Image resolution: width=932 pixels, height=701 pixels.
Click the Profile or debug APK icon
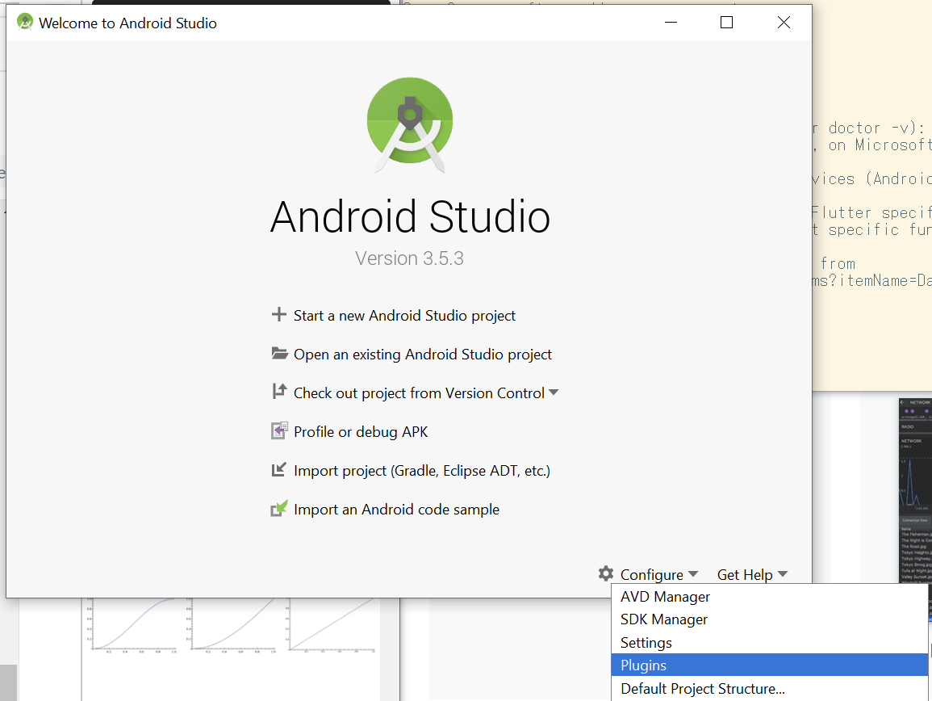279,430
